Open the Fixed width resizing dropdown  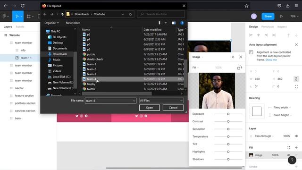point(282,108)
